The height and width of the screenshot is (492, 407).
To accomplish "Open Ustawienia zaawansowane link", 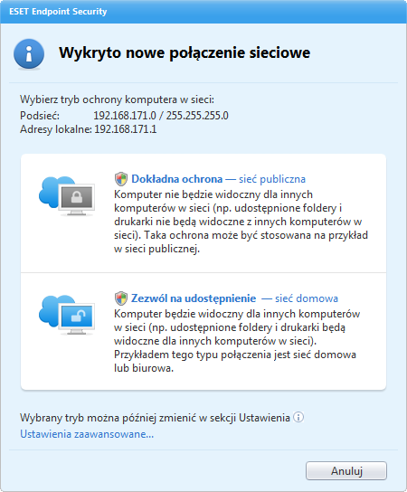I will point(87,434).
